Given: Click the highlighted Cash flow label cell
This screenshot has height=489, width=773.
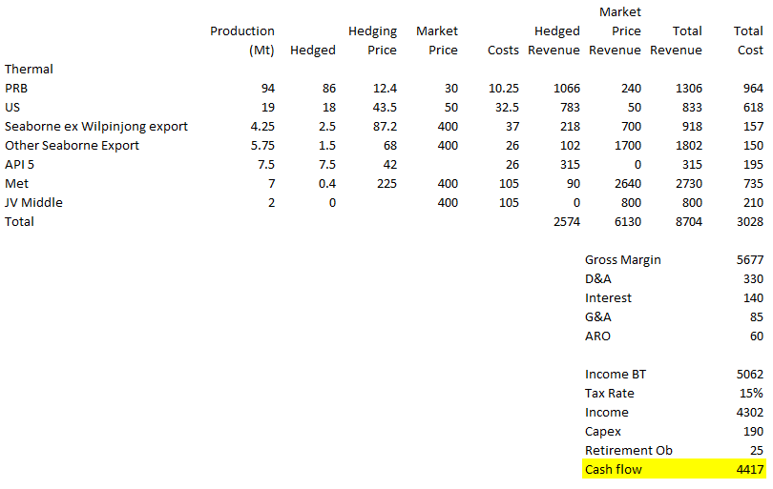Looking at the screenshot, I should tap(614, 469).
